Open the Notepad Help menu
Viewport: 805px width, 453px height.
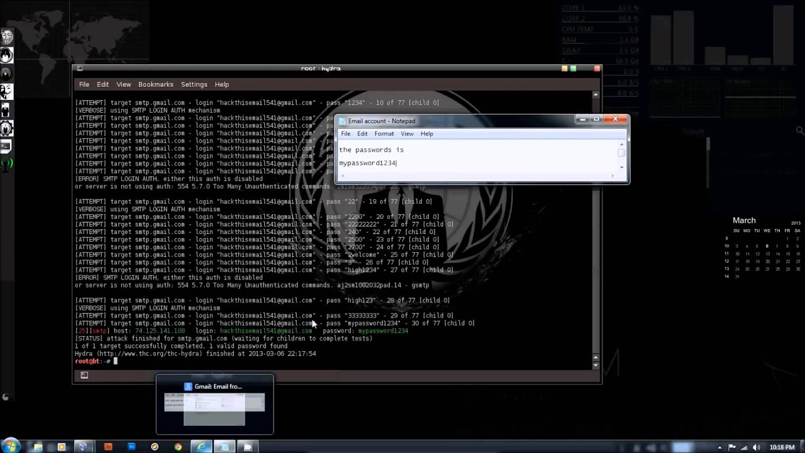(426, 133)
